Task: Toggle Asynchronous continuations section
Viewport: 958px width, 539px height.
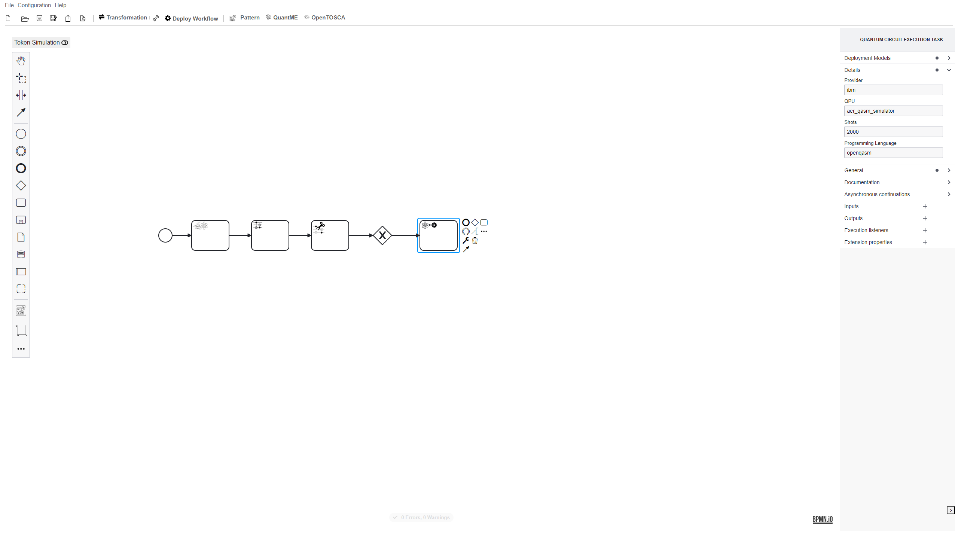Action: (x=950, y=194)
